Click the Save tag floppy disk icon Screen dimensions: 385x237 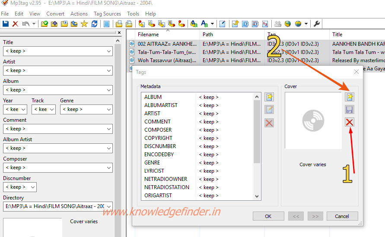pos(6,24)
